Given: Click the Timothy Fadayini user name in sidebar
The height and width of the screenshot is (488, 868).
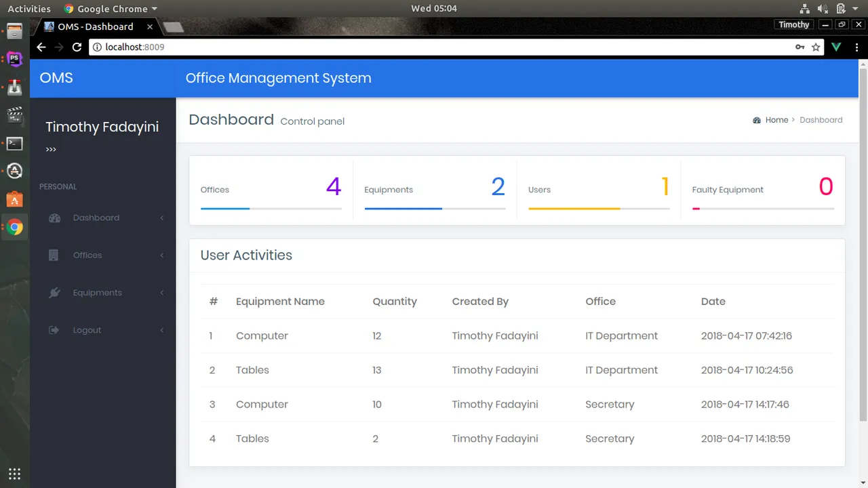Looking at the screenshot, I should tap(102, 127).
